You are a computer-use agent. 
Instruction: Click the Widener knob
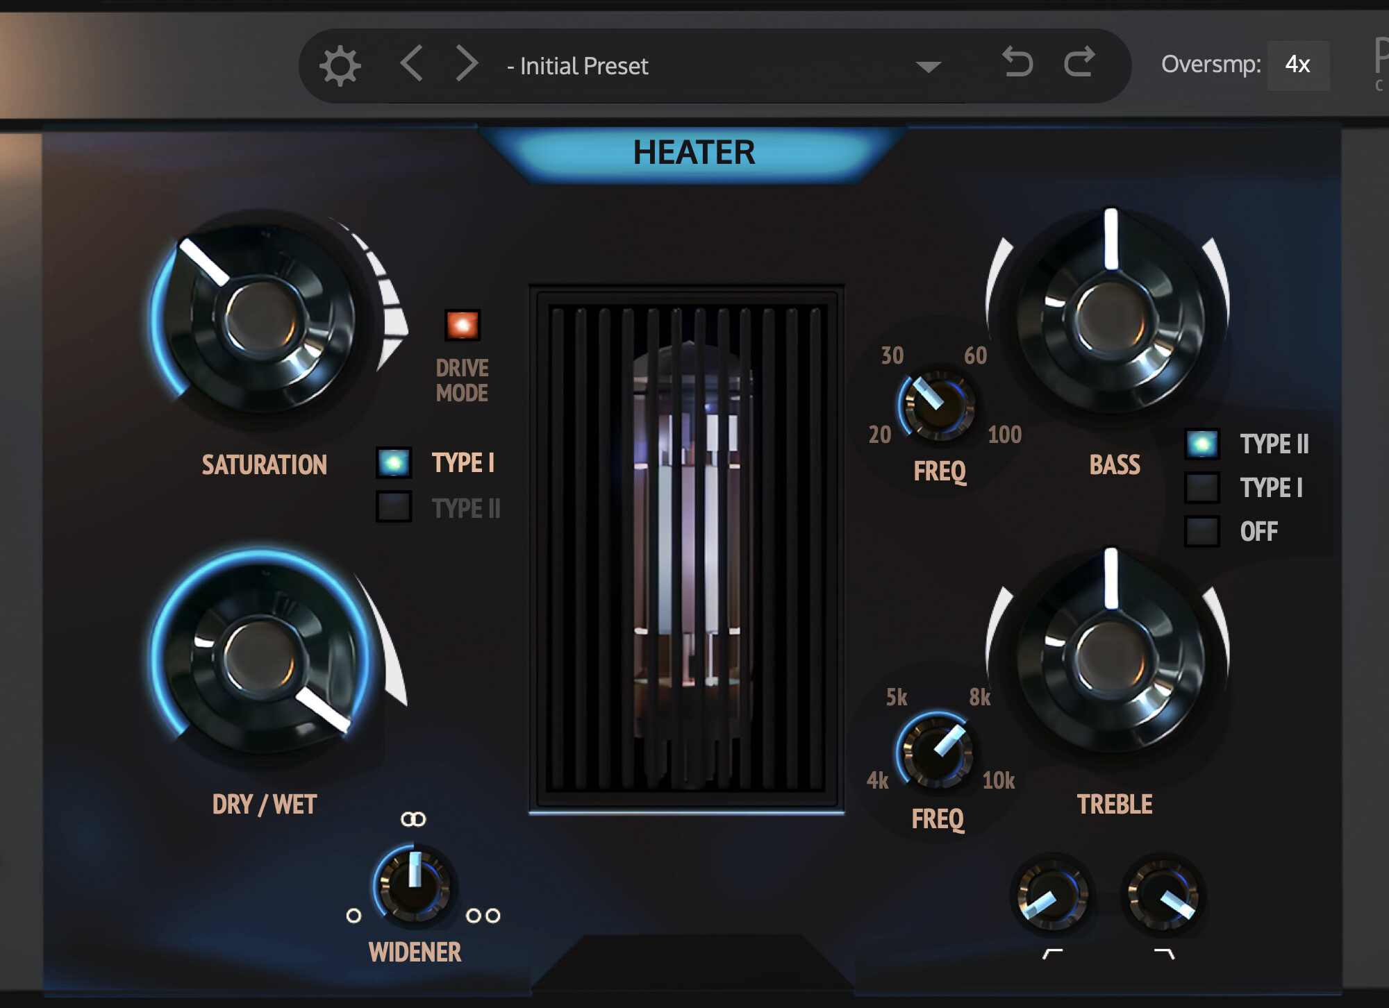point(413,885)
